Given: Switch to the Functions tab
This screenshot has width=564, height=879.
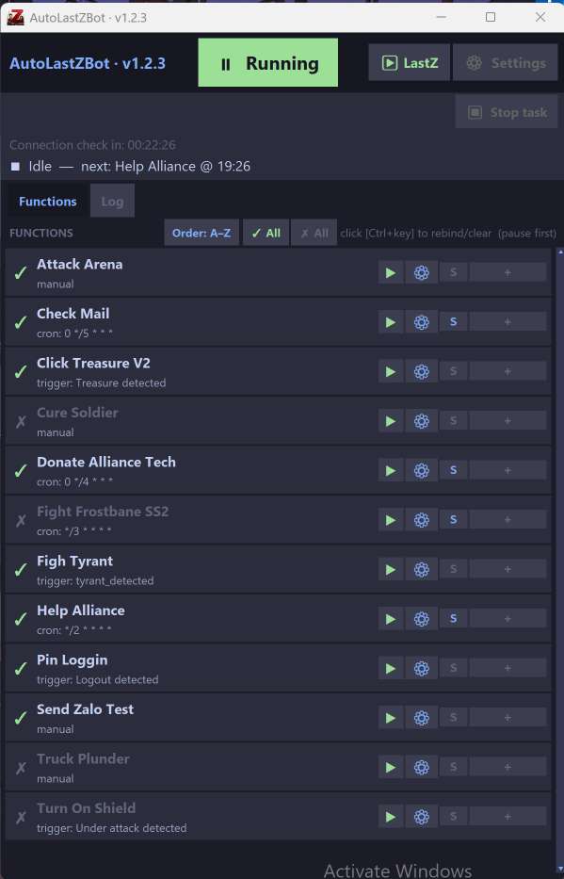Looking at the screenshot, I should pyautogui.click(x=48, y=202).
